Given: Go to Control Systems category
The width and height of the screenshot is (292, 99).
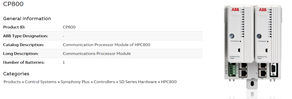Looking at the screenshot, I should point(41,82).
